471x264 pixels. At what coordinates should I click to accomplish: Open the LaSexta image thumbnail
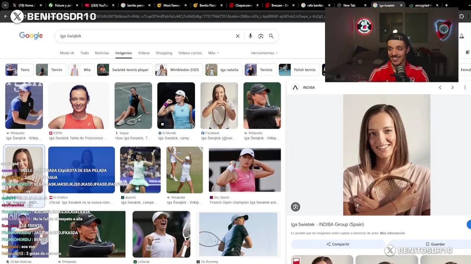click(162, 234)
